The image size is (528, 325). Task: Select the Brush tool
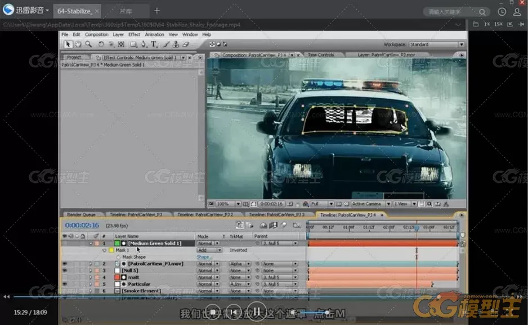[x=167, y=44]
